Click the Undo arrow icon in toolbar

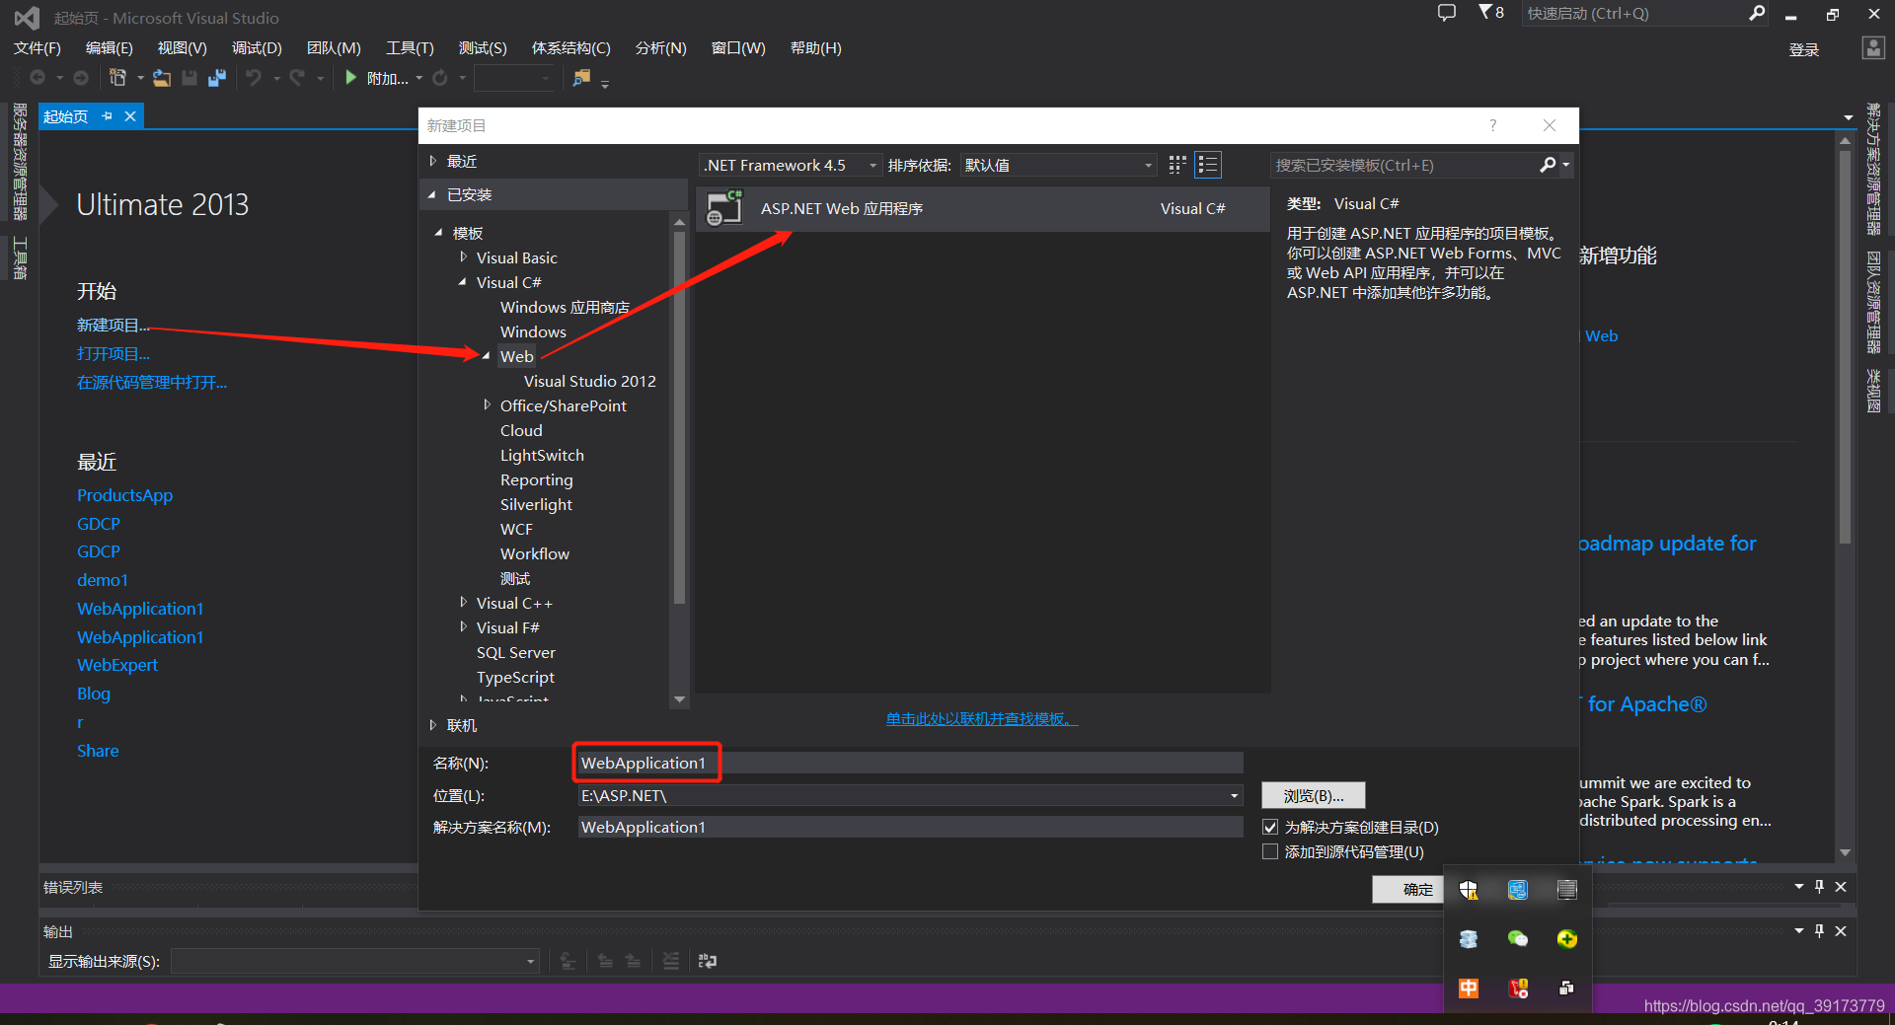click(254, 77)
